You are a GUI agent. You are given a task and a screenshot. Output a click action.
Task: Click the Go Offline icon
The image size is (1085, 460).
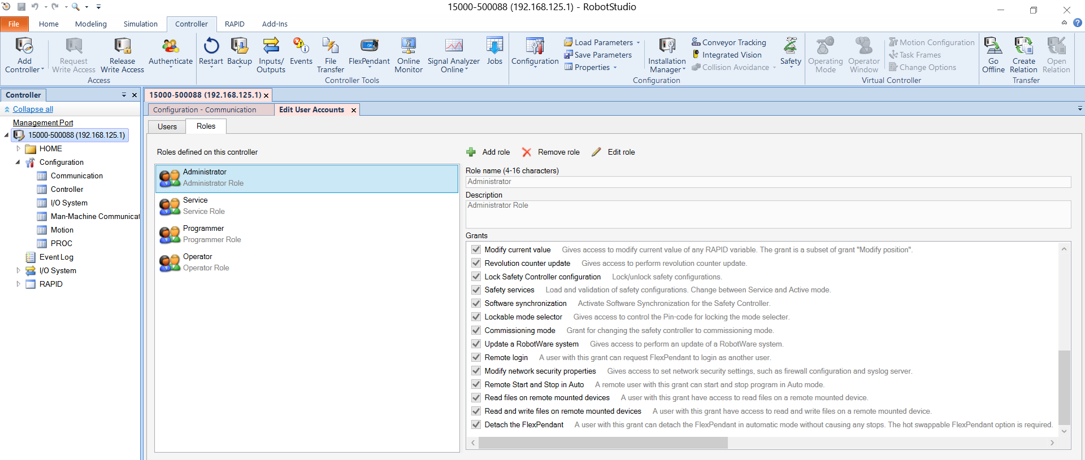tap(993, 45)
